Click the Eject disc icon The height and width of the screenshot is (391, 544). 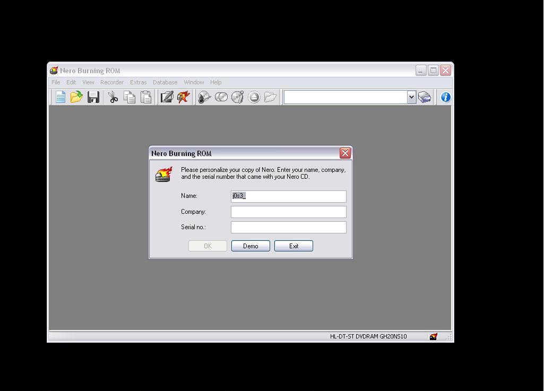(254, 97)
